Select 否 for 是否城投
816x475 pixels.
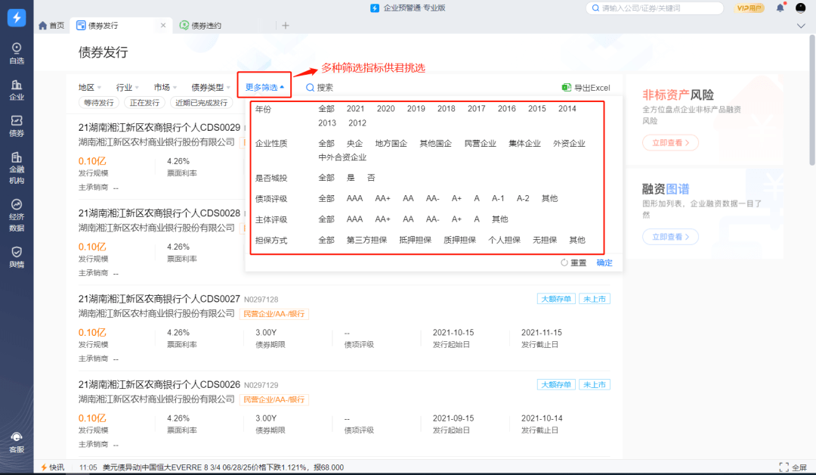pos(371,178)
